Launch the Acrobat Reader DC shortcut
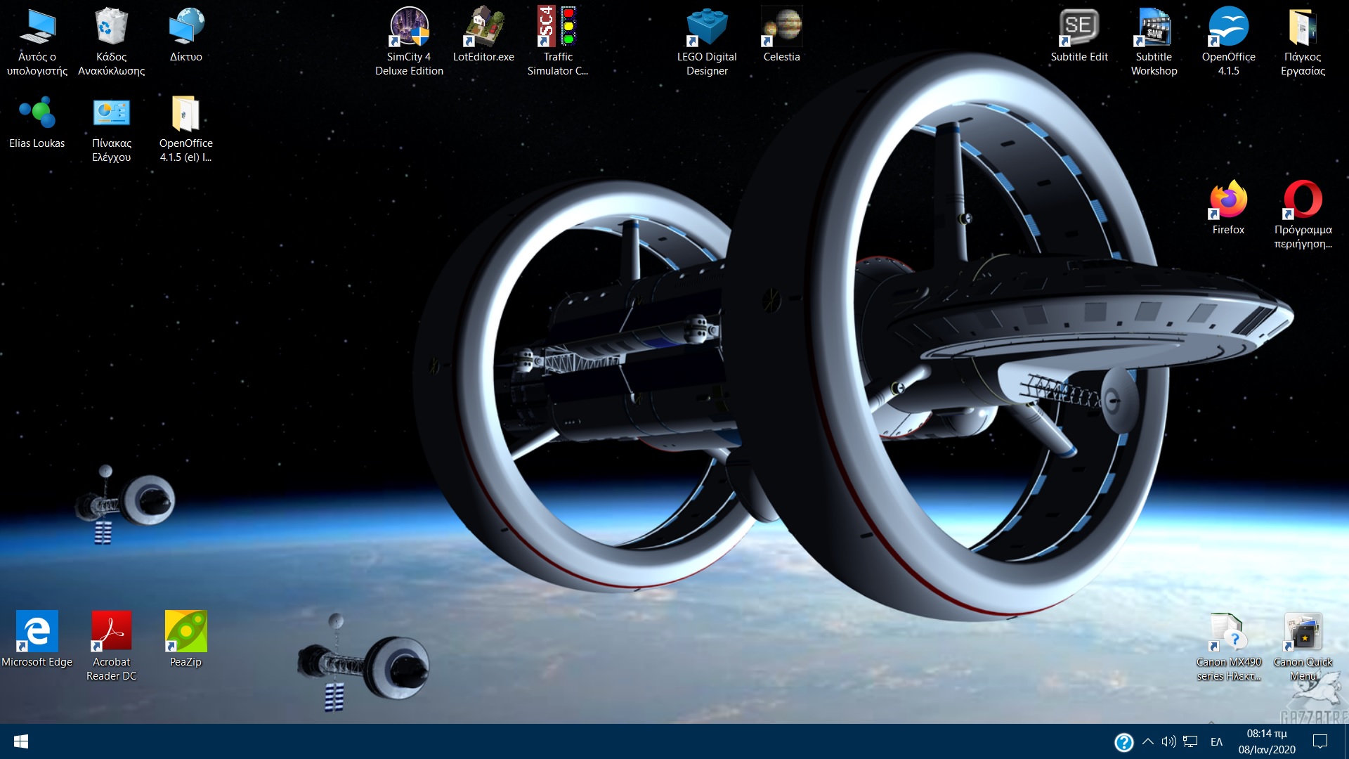Screen dimensions: 1349x759 pyautogui.click(x=111, y=645)
